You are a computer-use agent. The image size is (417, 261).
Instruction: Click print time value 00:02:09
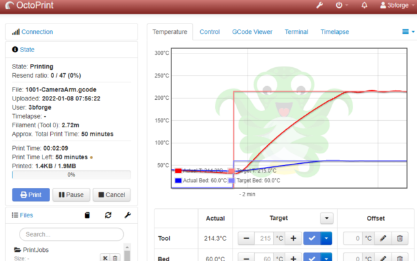pos(55,148)
